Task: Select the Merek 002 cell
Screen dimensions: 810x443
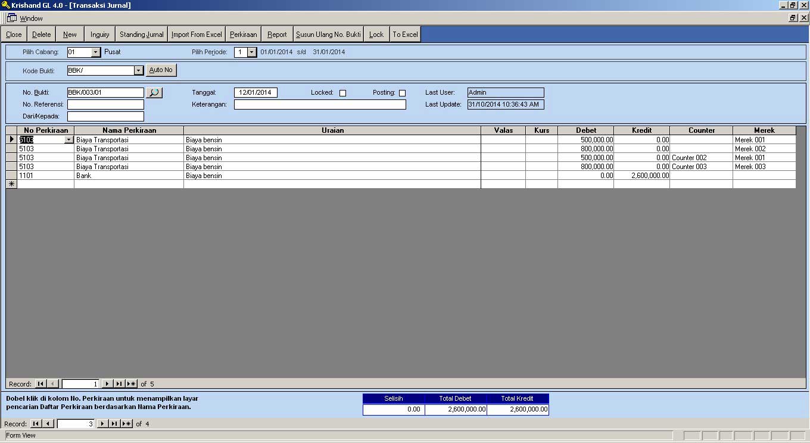Action: click(764, 149)
